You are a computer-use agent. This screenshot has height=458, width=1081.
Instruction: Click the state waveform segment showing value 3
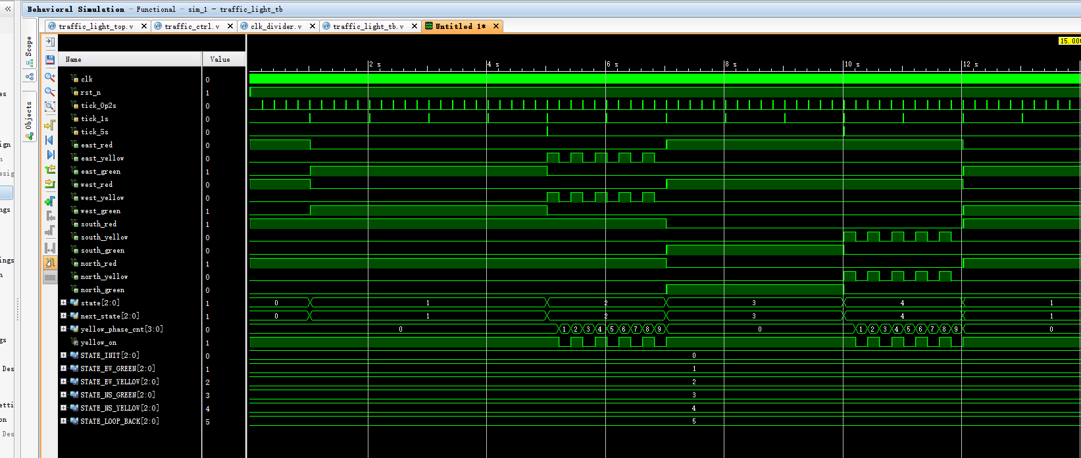click(x=755, y=303)
